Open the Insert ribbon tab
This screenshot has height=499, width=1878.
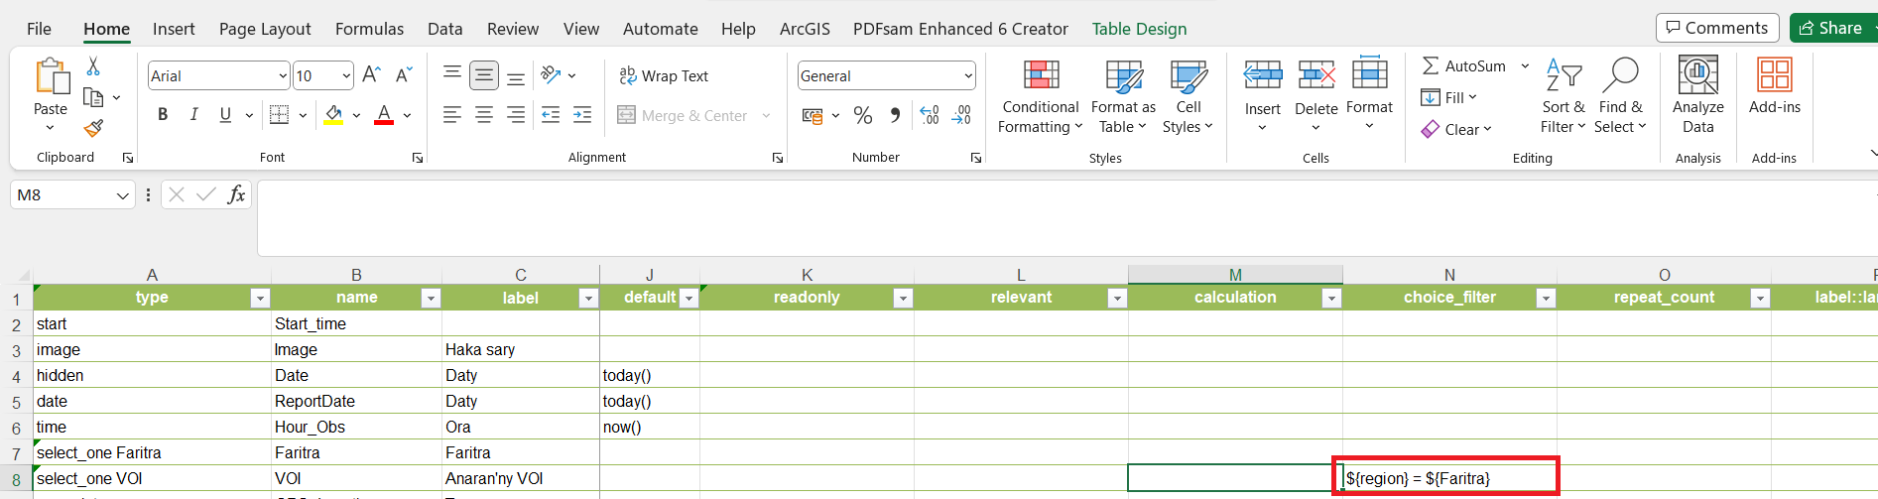[x=174, y=29]
